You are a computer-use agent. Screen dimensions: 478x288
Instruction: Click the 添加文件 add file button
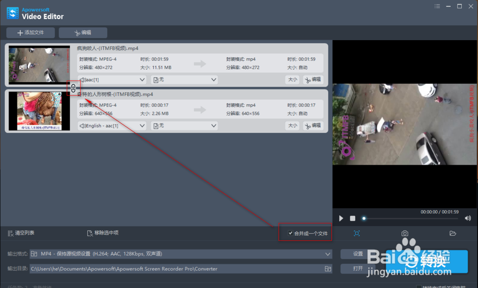[31, 32]
